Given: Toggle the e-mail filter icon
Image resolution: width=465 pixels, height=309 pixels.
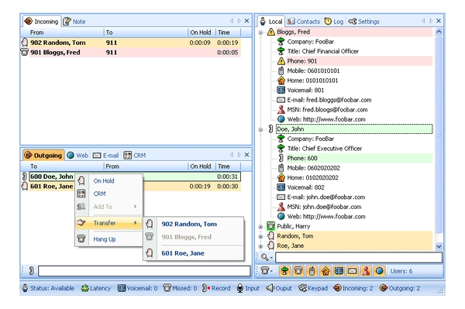Looking at the screenshot, I should tap(353, 271).
